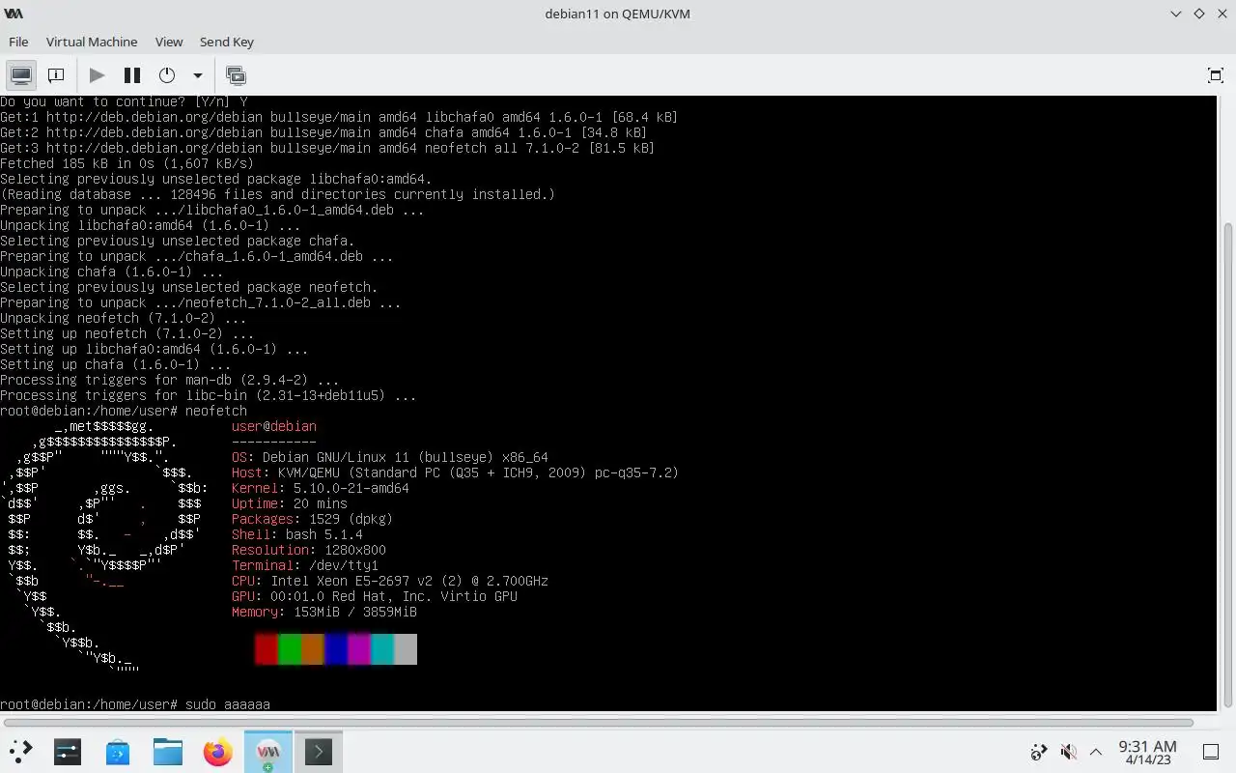Screen dimensions: 1236x773
Task: Click the Show Desktop (Peek at Desktop) button
Action: pos(1211,752)
